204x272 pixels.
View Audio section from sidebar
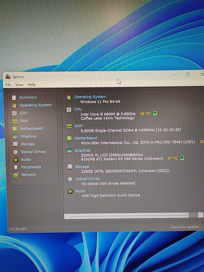pyautogui.click(x=26, y=159)
